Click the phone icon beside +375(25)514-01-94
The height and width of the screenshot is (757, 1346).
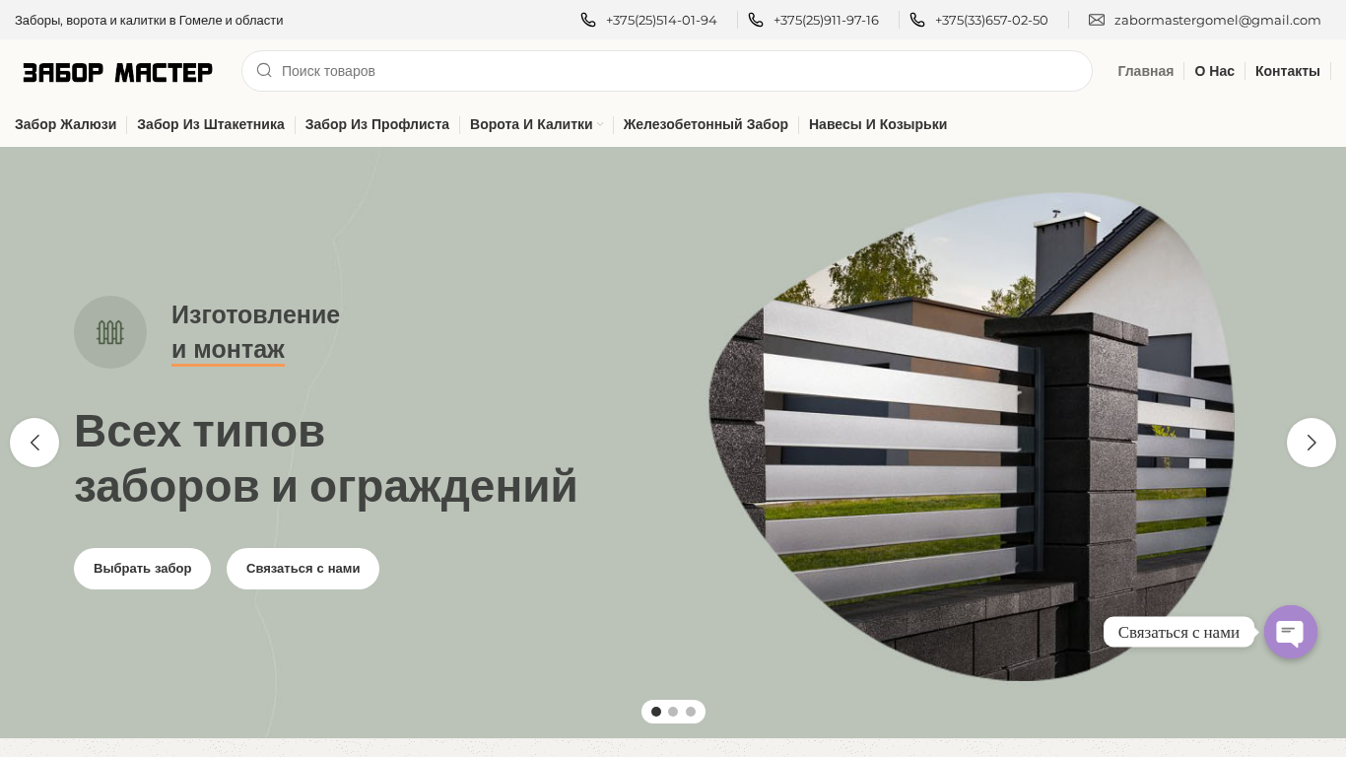(588, 20)
